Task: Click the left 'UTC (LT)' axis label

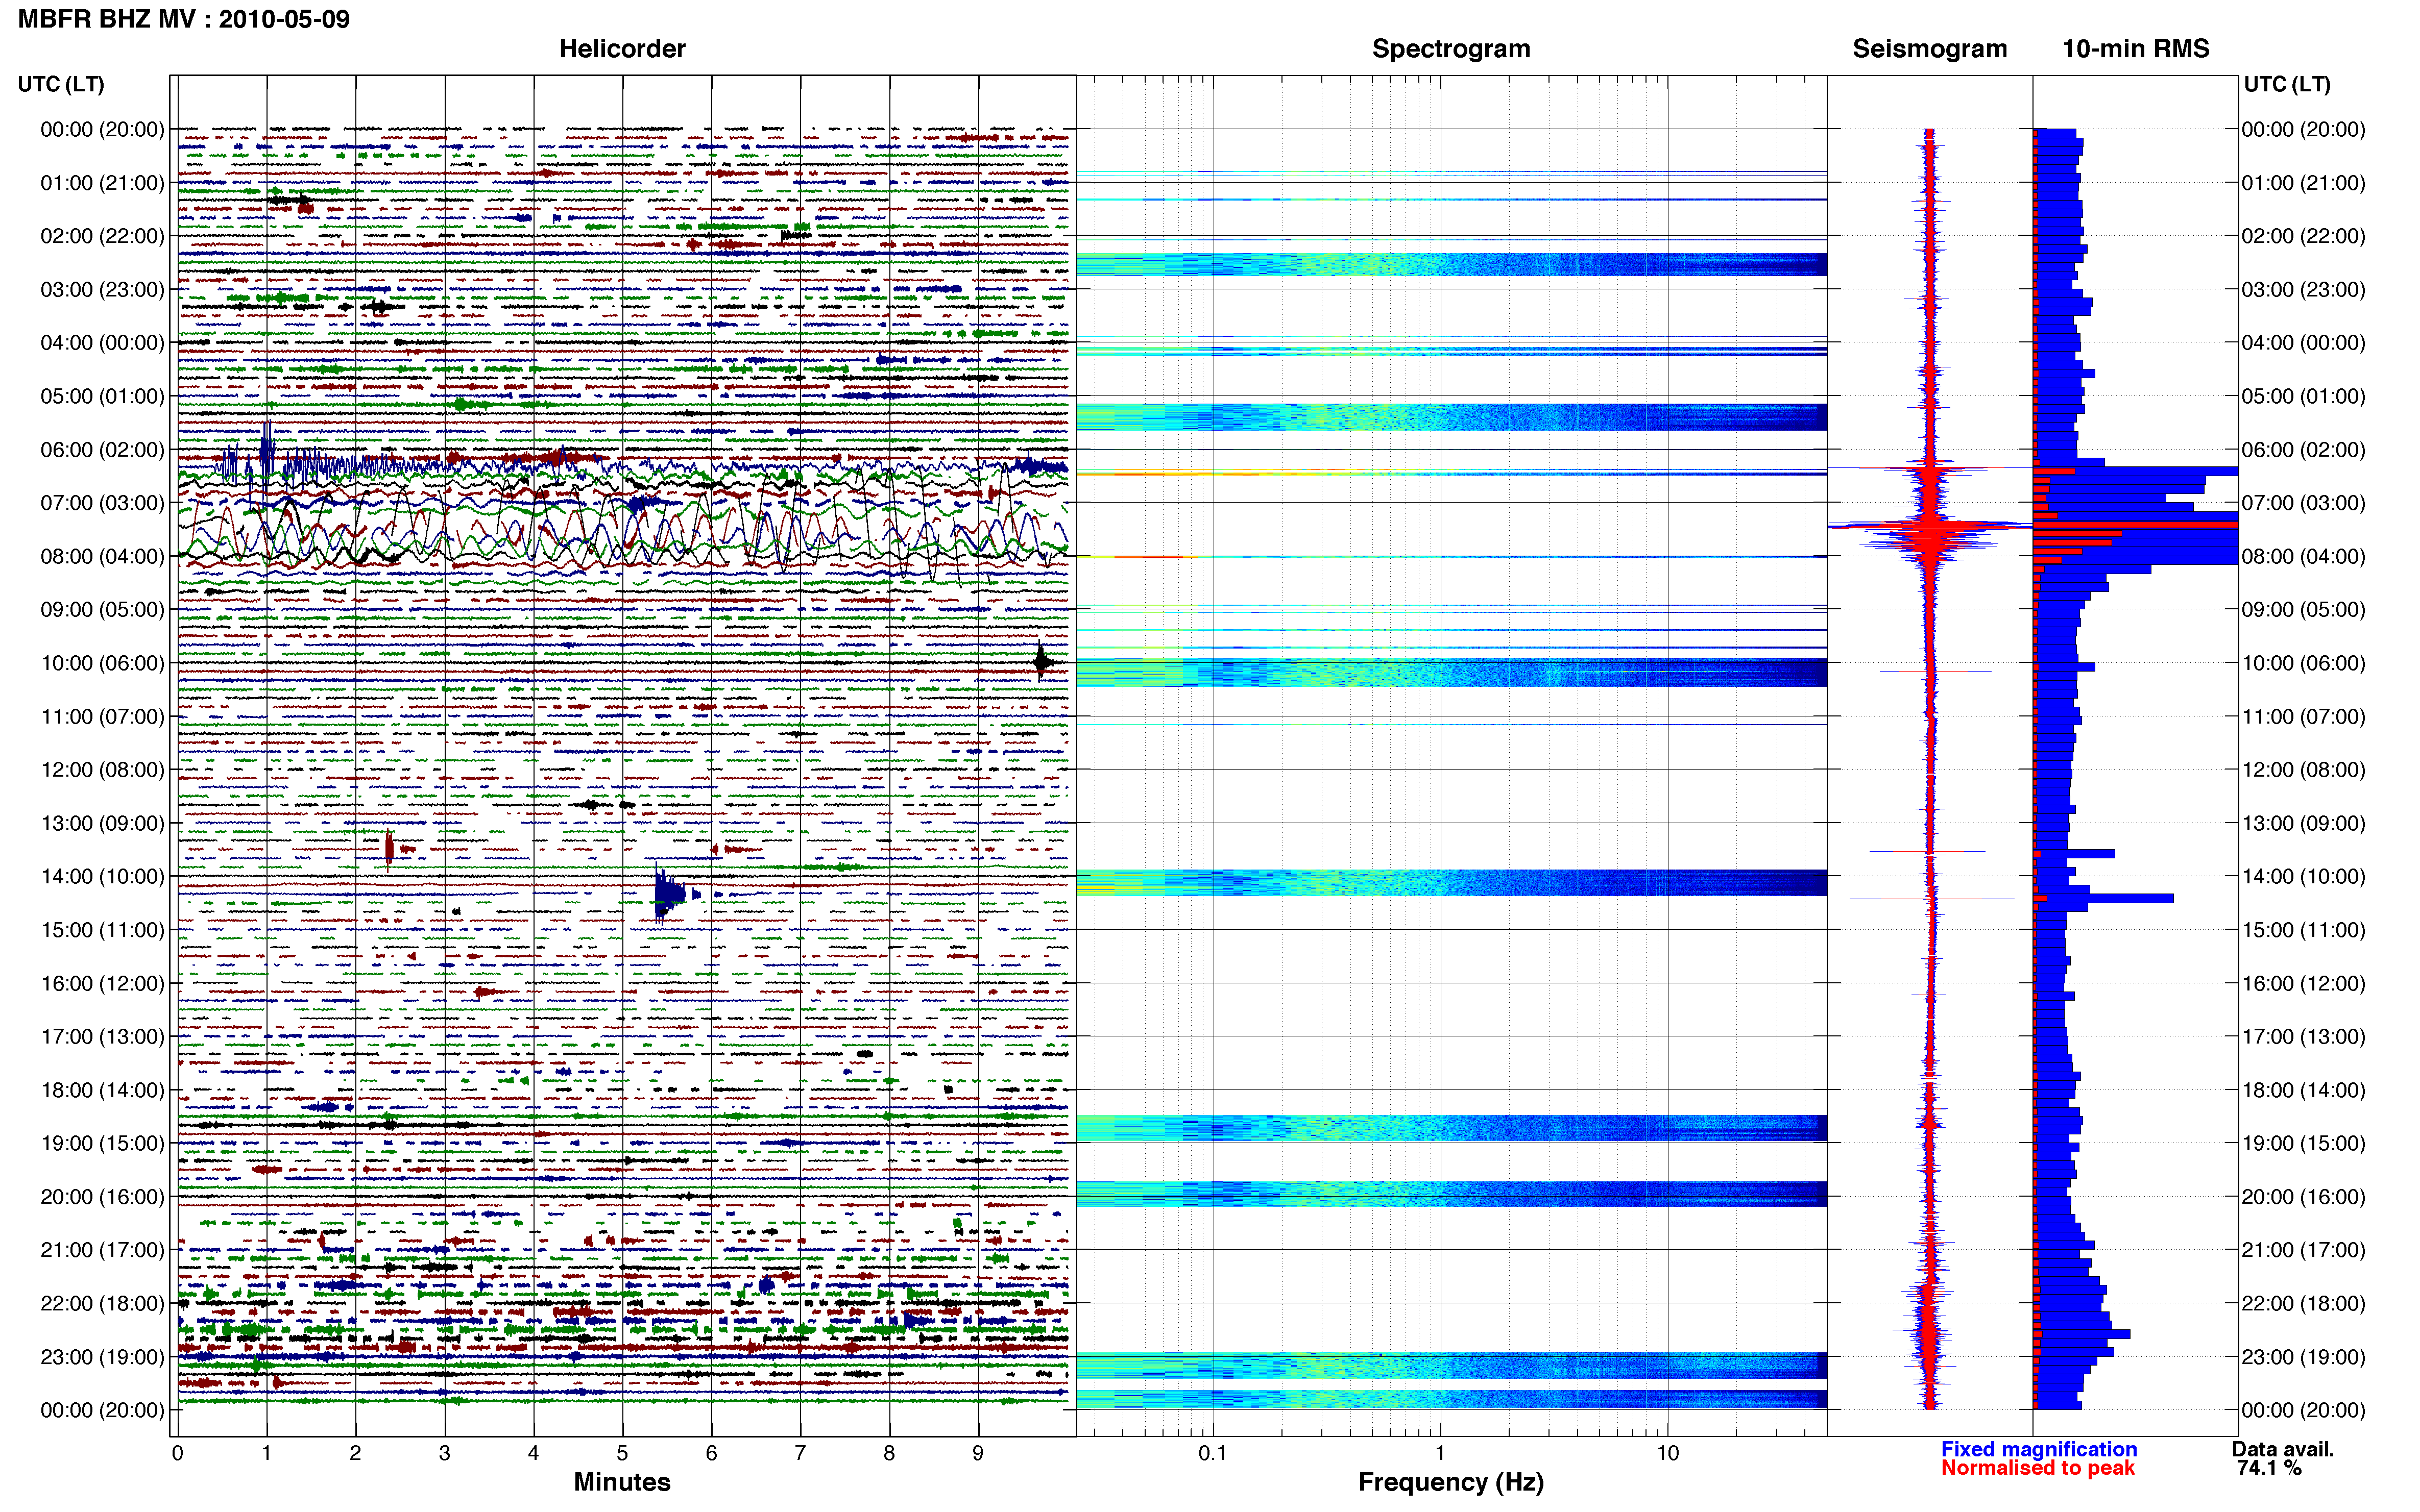Action: [61, 84]
